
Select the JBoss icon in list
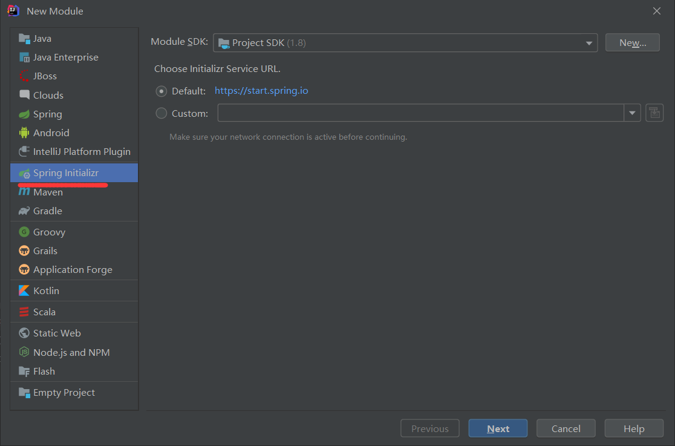(x=24, y=76)
